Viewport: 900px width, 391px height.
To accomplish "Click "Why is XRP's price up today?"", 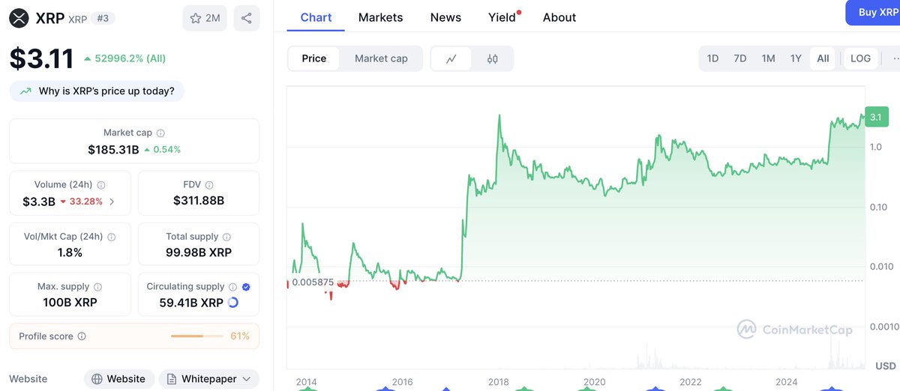I will pyautogui.click(x=97, y=91).
